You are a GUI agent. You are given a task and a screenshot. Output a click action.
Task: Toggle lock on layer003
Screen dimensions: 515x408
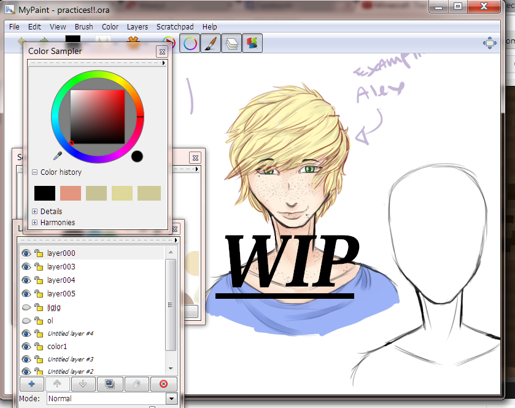(x=39, y=266)
